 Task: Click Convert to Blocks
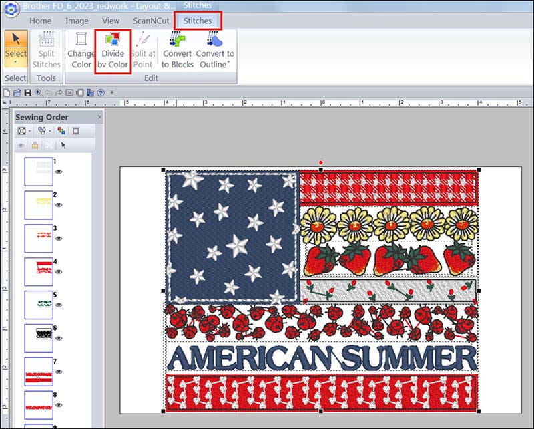pos(178,50)
